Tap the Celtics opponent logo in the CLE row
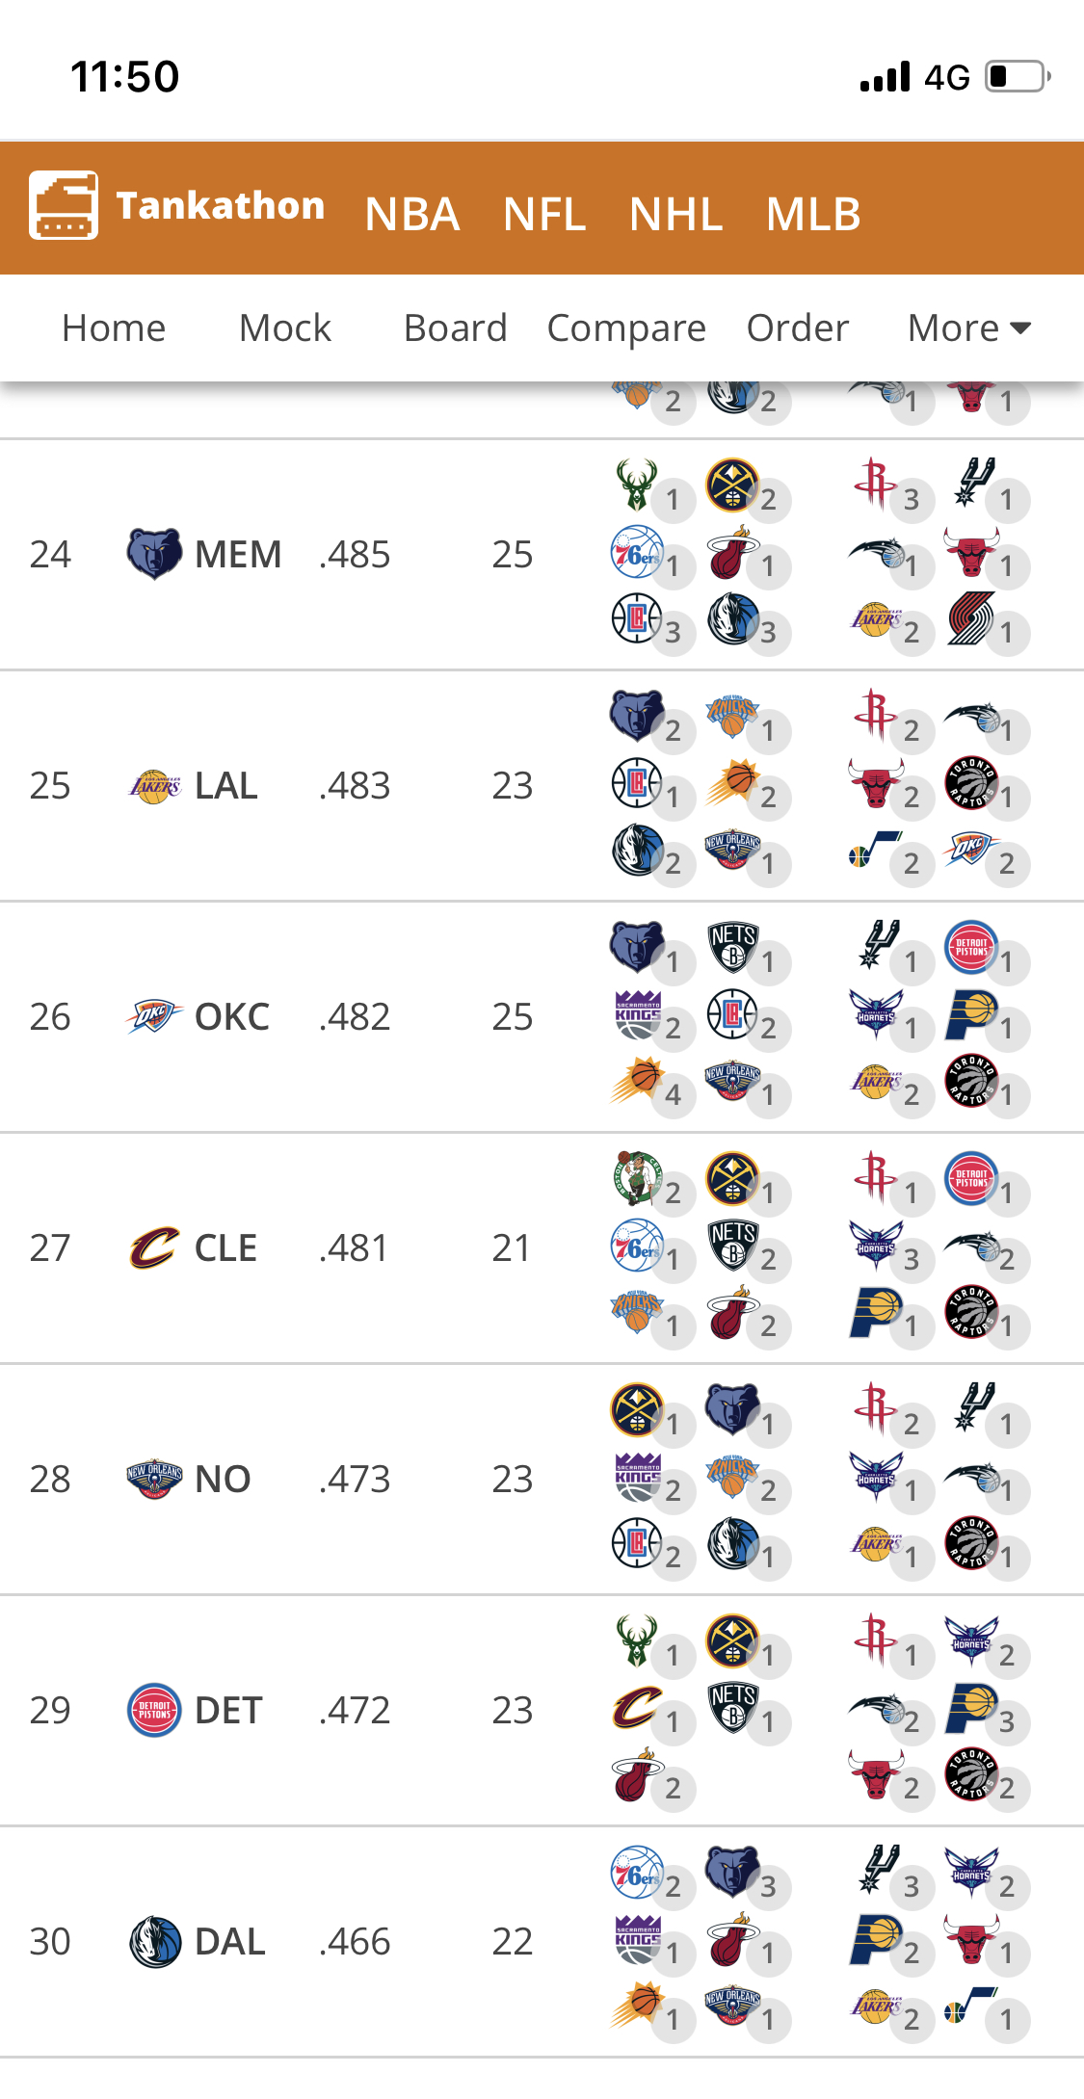This screenshot has height=2099, width=1084. click(637, 1177)
